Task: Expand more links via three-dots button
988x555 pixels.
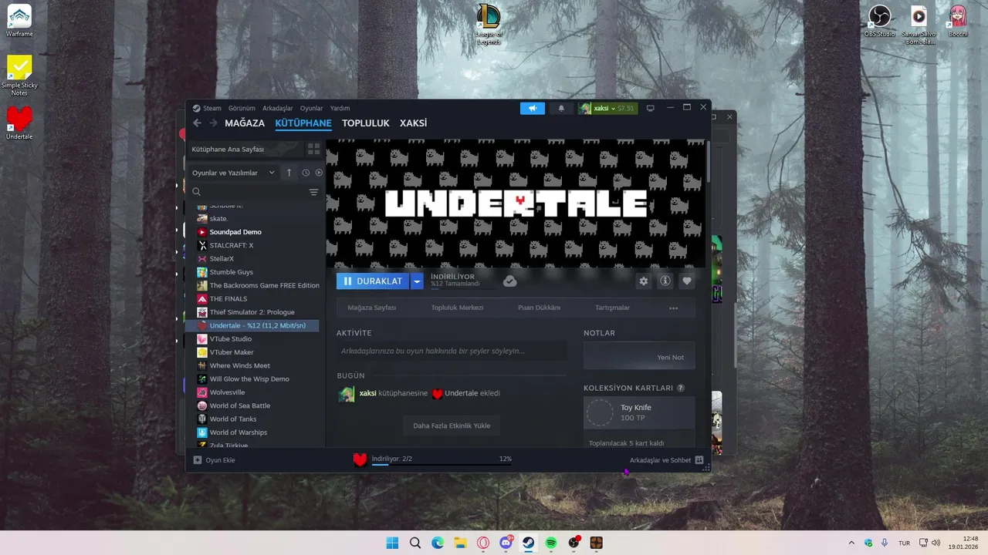Action: tap(673, 308)
